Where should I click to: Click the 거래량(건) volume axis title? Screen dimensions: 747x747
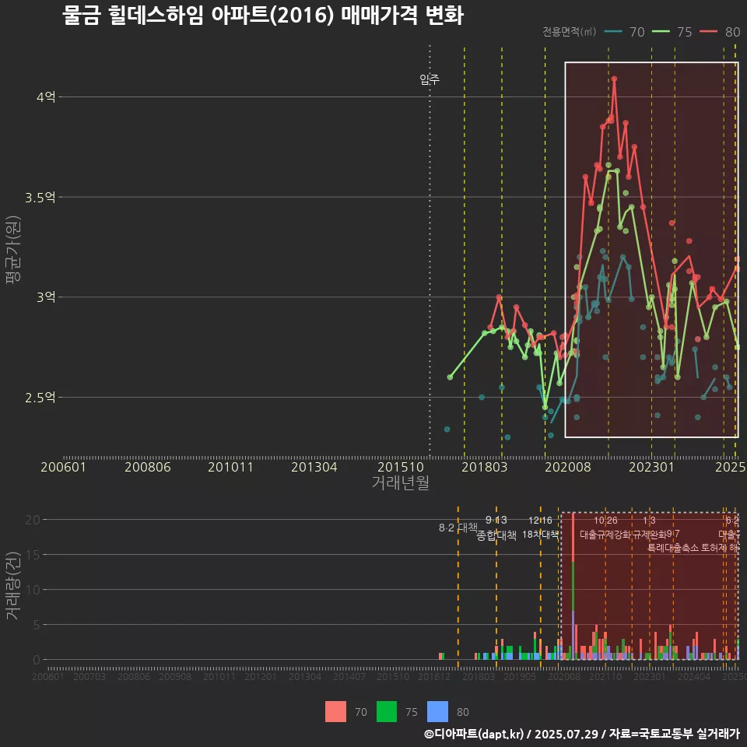click(x=13, y=586)
